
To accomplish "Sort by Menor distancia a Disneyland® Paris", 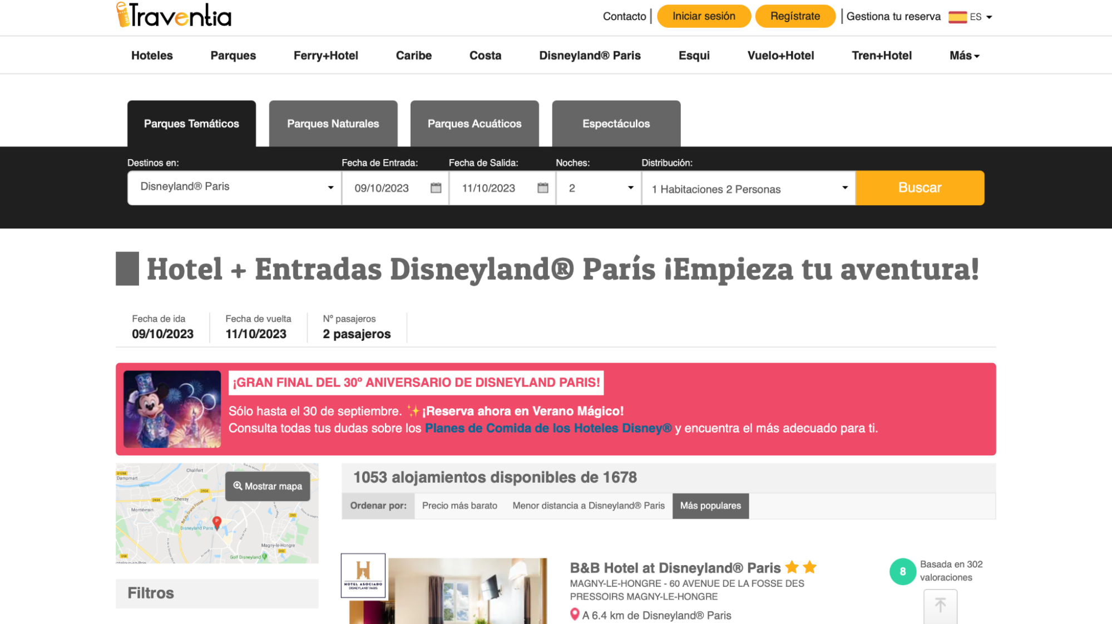I will pyautogui.click(x=589, y=506).
